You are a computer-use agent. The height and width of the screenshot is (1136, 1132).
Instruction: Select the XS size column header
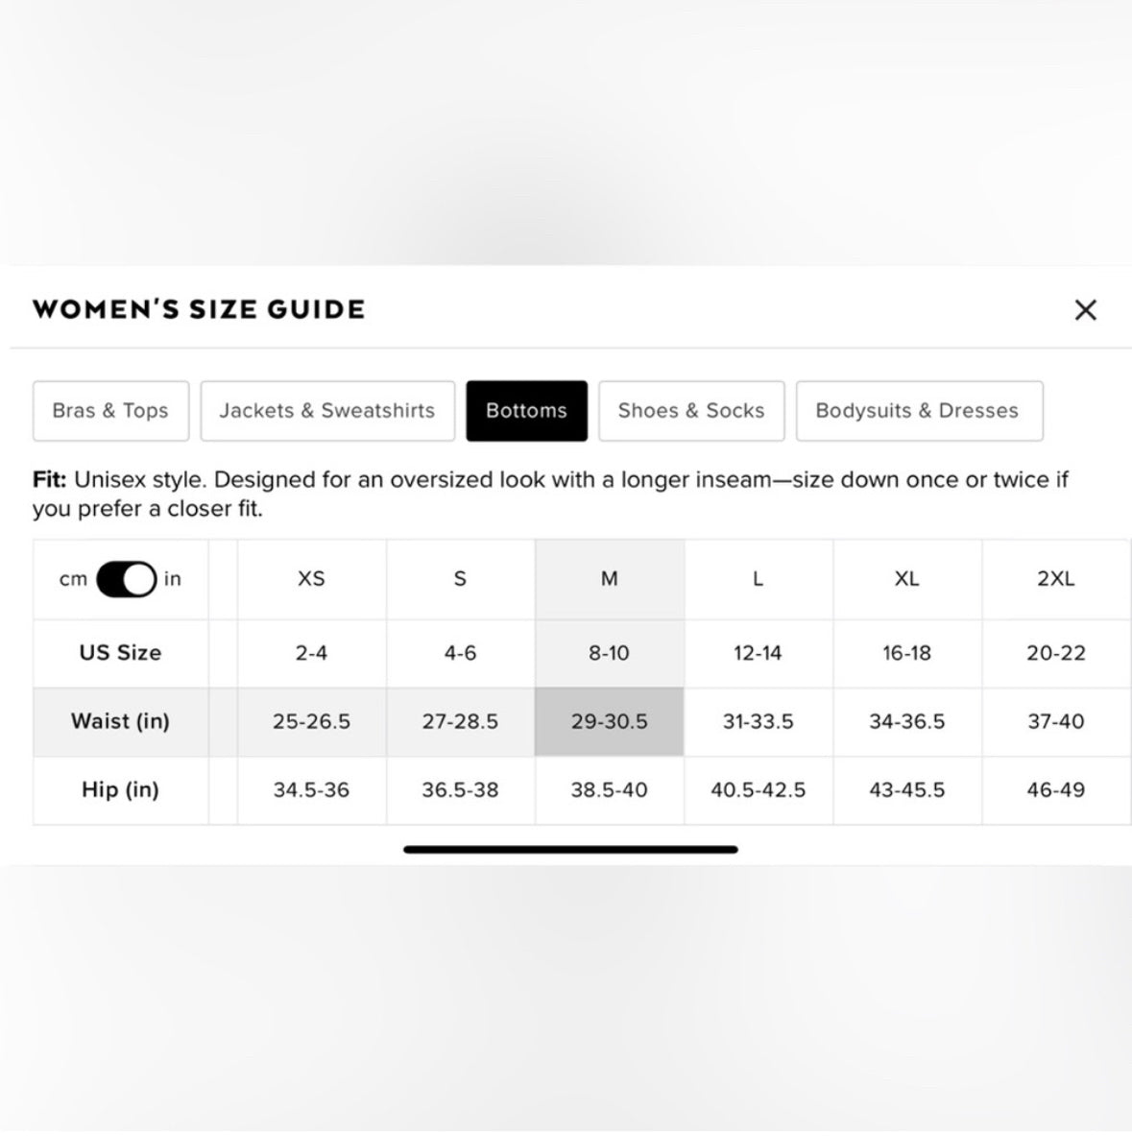pyautogui.click(x=312, y=579)
